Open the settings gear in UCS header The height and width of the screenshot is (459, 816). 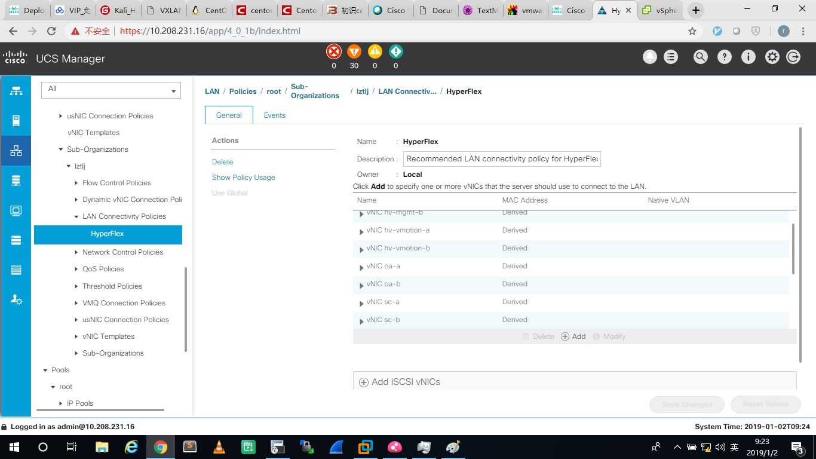pyautogui.click(x=772, y=57)
